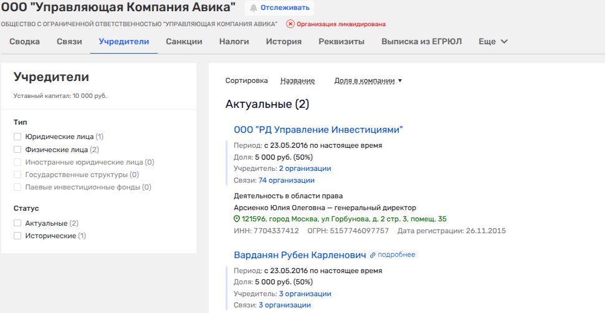Expand the Еще dropdown menu
Screen dimensions: 605x313
point(493,42)
